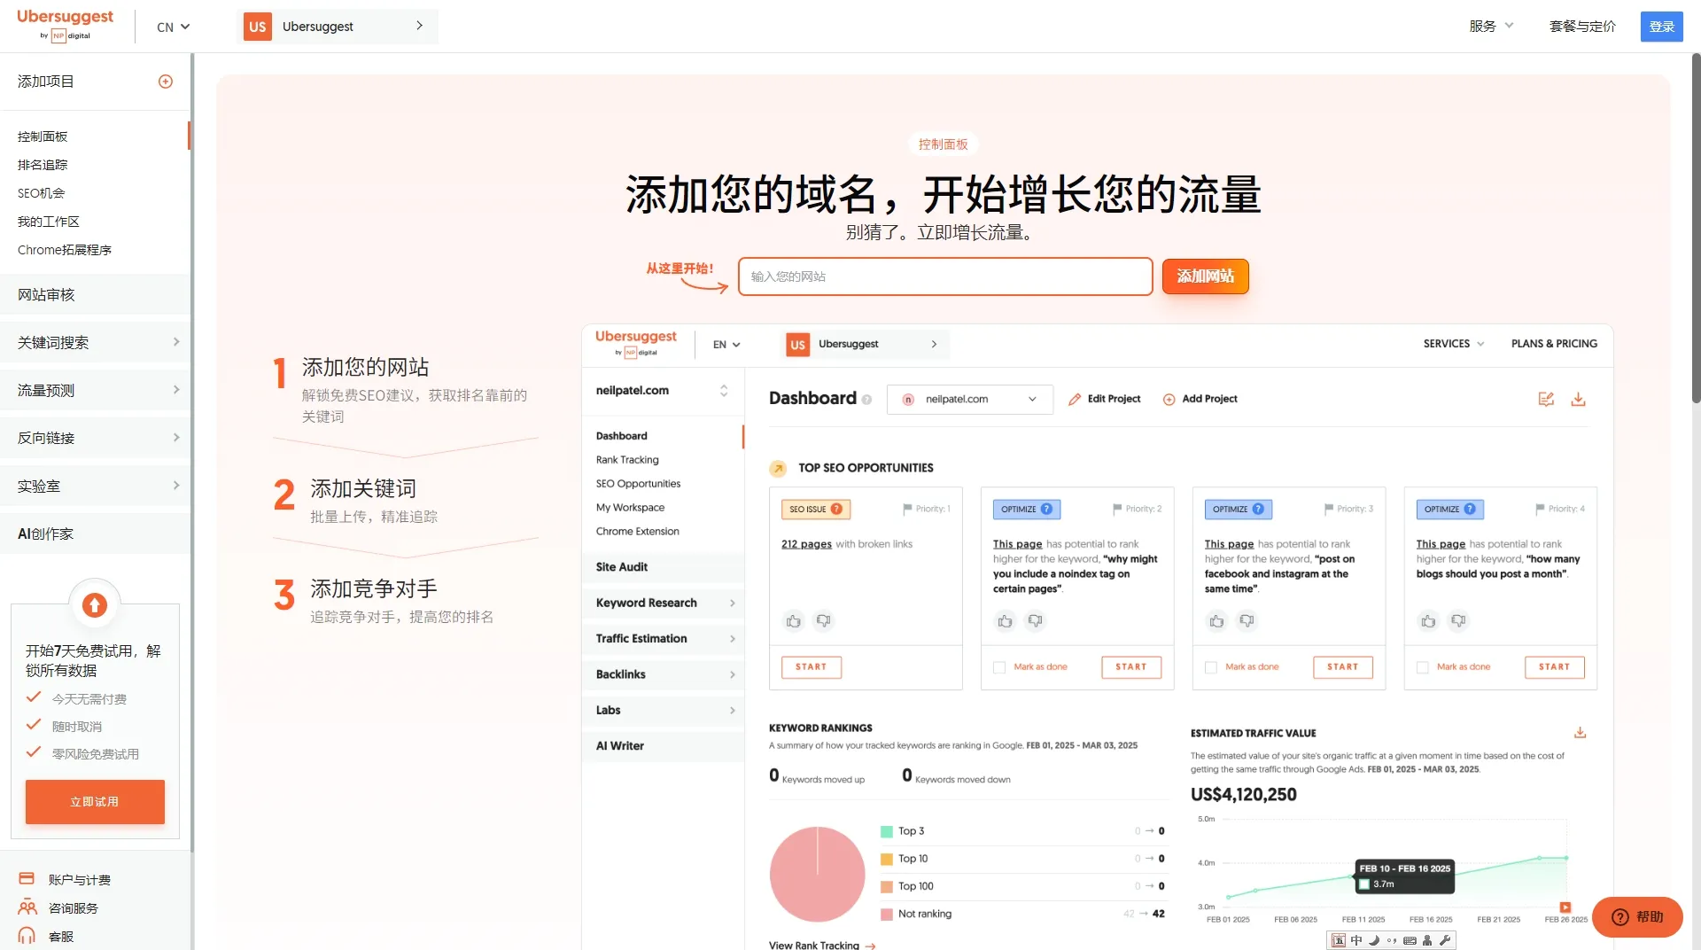The width and height of the screenshot is (1701, 950).
Task: Click the user icon in the IME bar
Action: pyautogui.click(x=1427, y=940)
